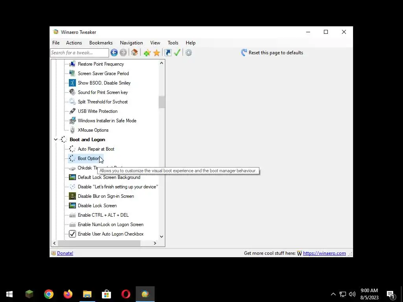403x302 pixels.
Task: Click the Disable Lock Screen icon
Action: 72,205
